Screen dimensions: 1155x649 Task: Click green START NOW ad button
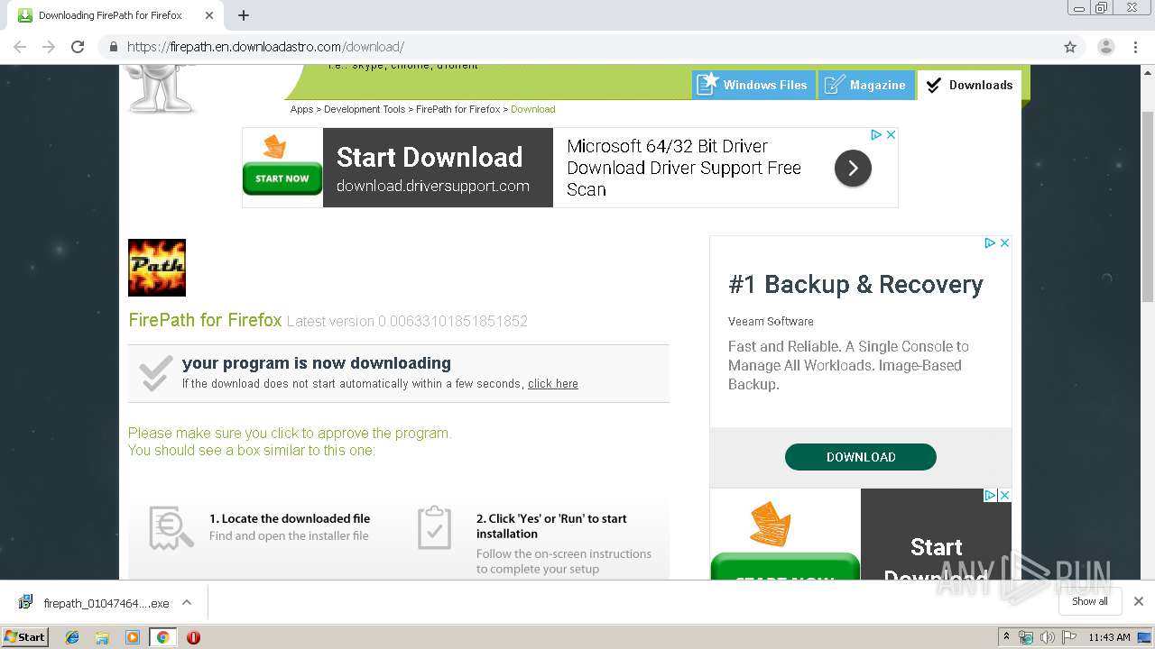click(282, 178)
